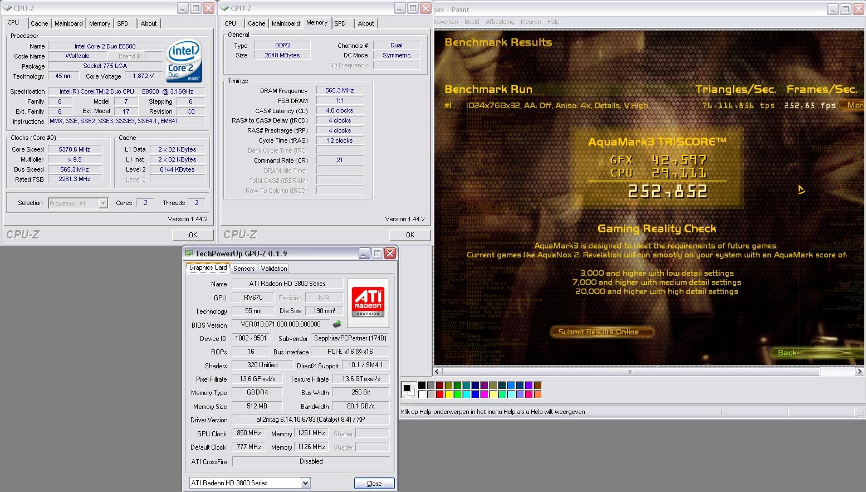The image size is (866, 492).
Task: Click the CPU Name field Intel Core 2 Duo E8500
Action: (105, 46)
